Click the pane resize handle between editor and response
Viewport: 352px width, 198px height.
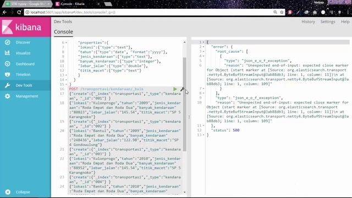189,117
